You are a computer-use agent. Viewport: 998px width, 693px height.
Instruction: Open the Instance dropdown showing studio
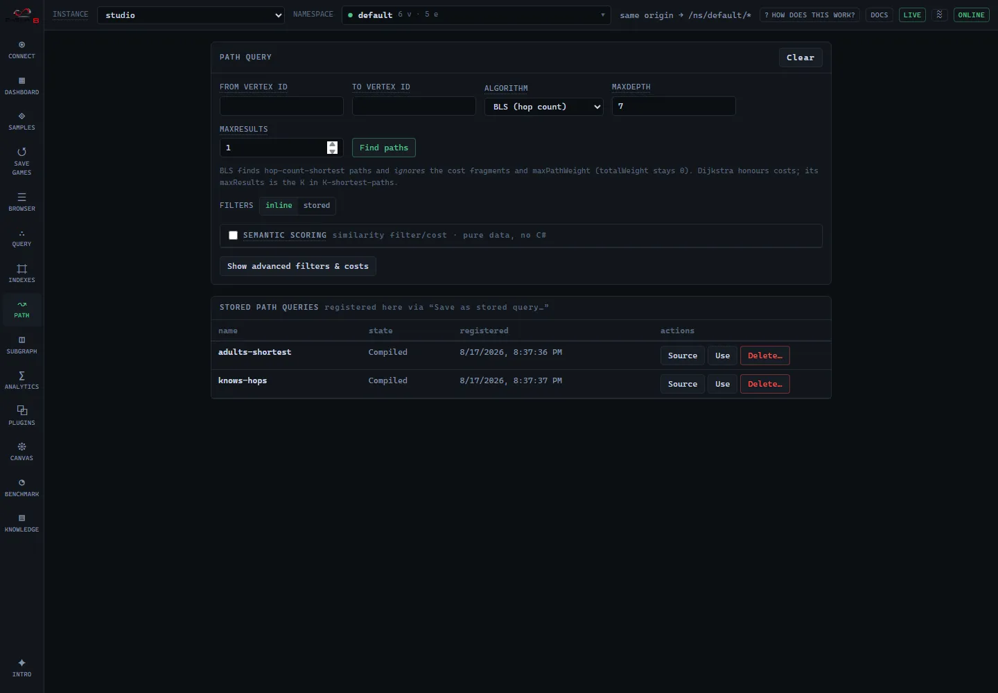(191, 15)
